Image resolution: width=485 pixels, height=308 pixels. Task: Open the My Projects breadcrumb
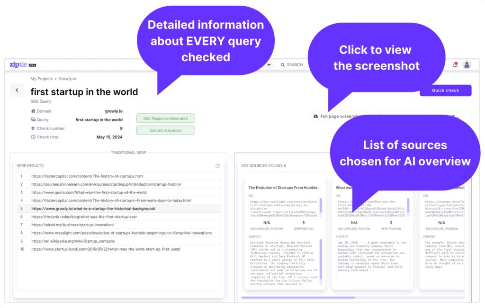click(x=40, y=79)
